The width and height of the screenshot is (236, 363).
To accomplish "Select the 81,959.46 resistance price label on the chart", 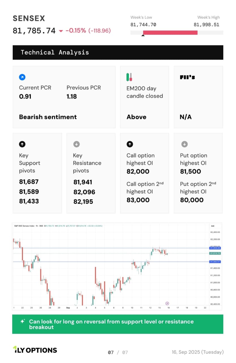I will [x=215, y=248].
